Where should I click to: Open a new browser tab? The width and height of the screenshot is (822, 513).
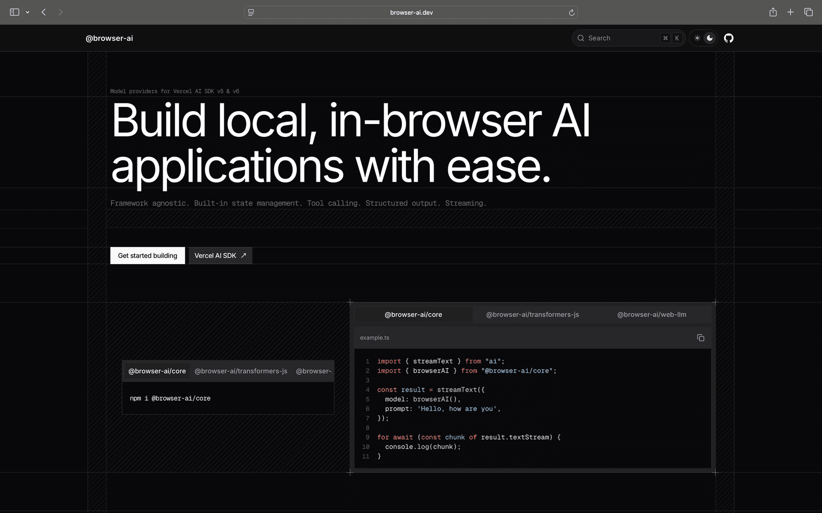790,12
